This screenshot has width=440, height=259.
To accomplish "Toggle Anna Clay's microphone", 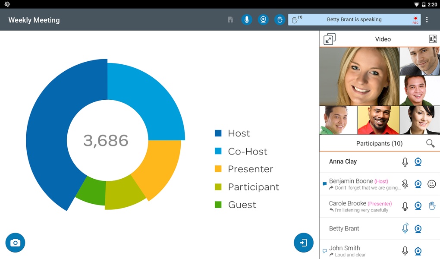I will pyautogui.click(x=405, y=162).
